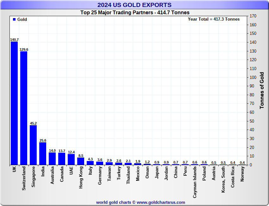Open the www.goldchartsrus.com footer credit
Screen dimensions: 269x206
(161, 203)
